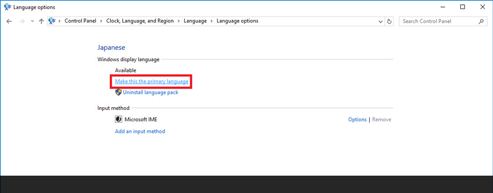Click Remove for Microsoft IME

tap(382, 120)
